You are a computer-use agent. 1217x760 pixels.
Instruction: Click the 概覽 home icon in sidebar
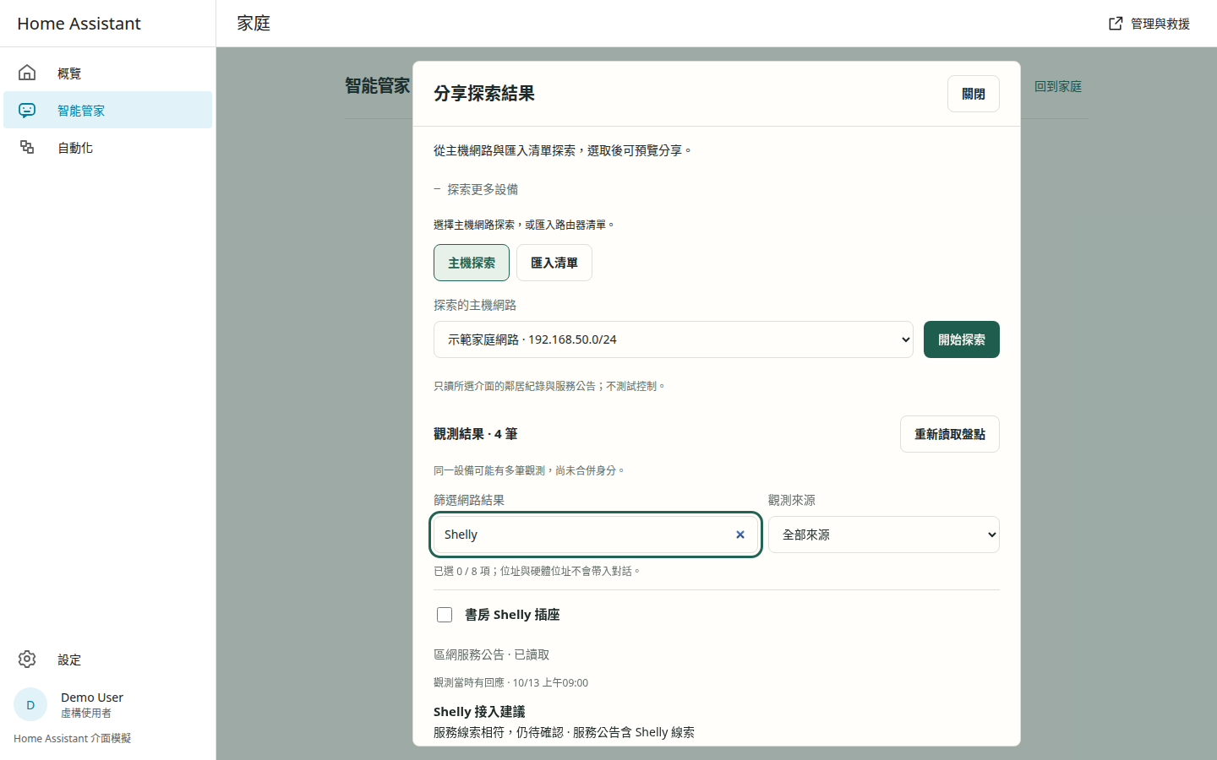pos(27,73)
